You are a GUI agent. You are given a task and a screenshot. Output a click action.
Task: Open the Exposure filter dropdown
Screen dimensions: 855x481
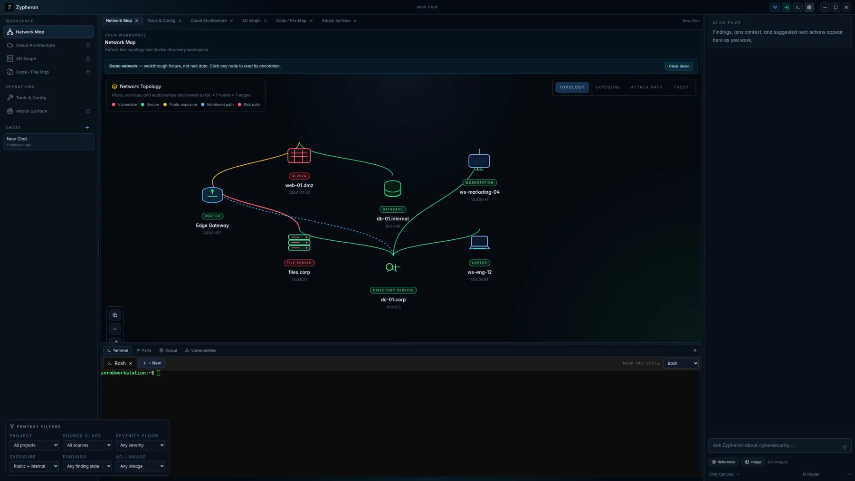(34, 466)
